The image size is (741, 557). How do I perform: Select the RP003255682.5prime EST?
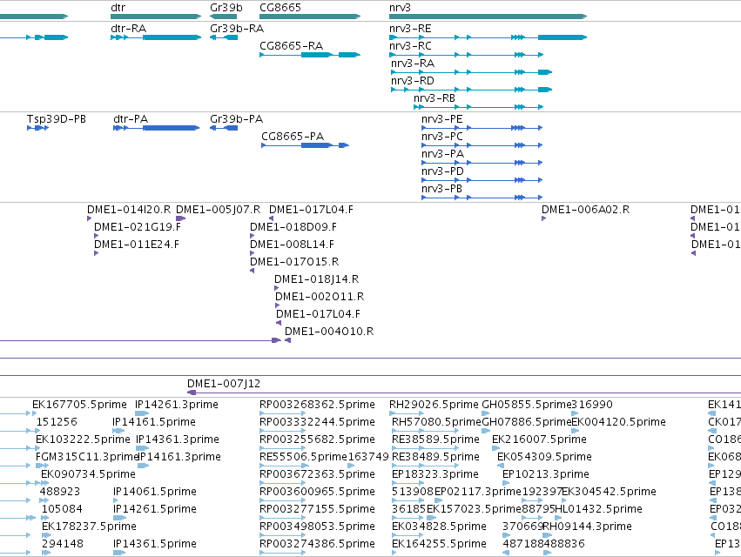click(x=283, y=448)
